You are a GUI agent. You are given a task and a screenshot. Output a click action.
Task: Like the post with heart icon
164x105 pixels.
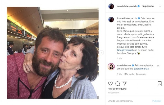pyautogui.click(x=111, y=84)
